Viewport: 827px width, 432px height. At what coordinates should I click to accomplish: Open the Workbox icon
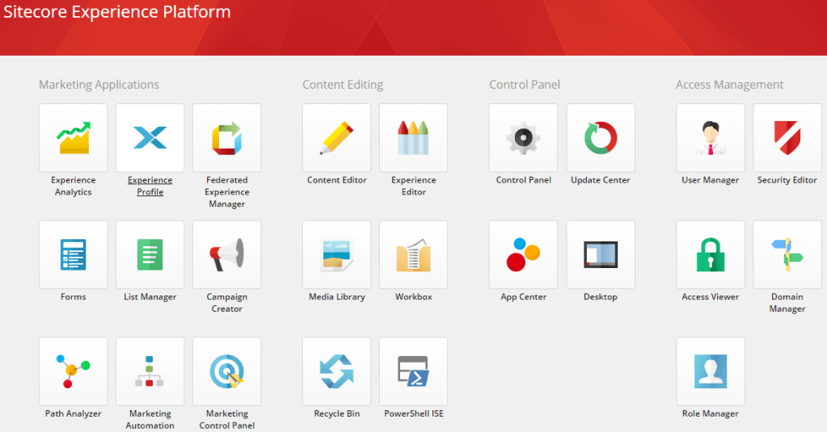pos(413,254)
